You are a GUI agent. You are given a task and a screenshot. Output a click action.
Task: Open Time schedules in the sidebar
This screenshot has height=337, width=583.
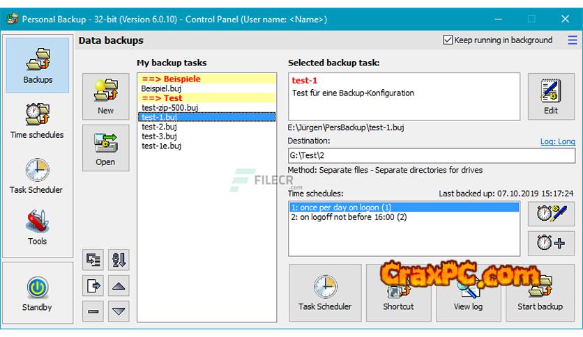37,121
